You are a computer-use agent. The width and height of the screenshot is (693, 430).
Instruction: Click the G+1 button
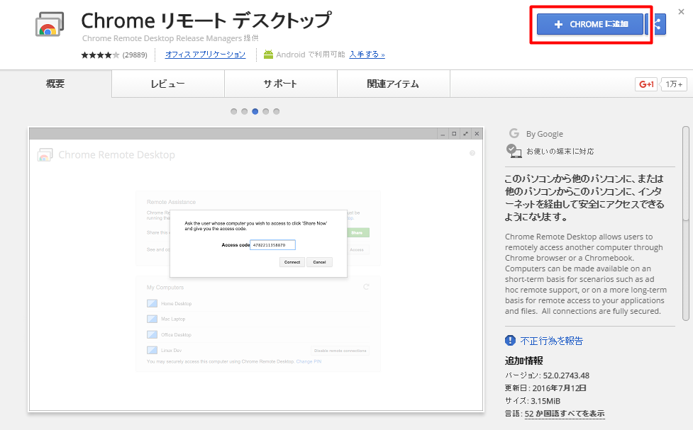click(x=646, y=84)
